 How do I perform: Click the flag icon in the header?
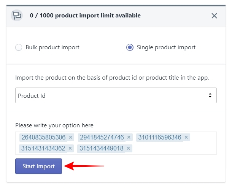17,15
